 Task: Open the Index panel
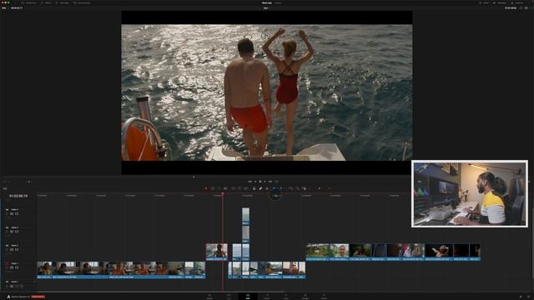[62, 2]
